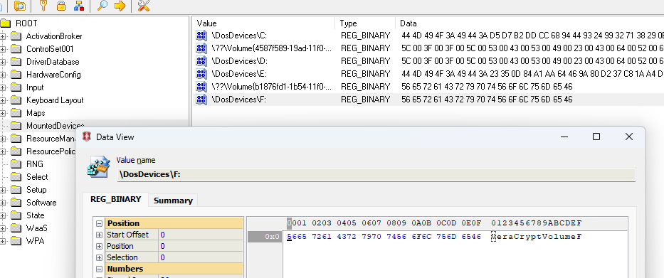Expand the Start Offset property row

click(x=99, y=235)
